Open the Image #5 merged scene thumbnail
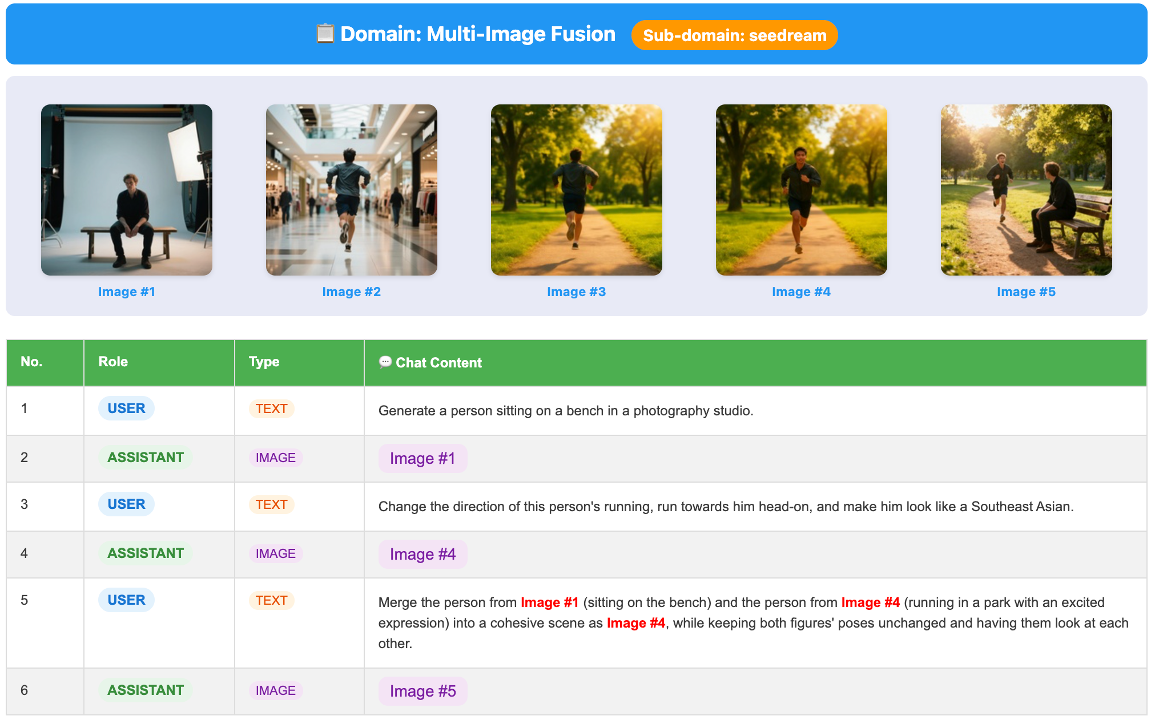 coord(1027,190)
